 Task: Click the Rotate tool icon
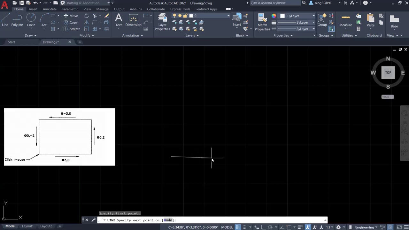[87, 16]
